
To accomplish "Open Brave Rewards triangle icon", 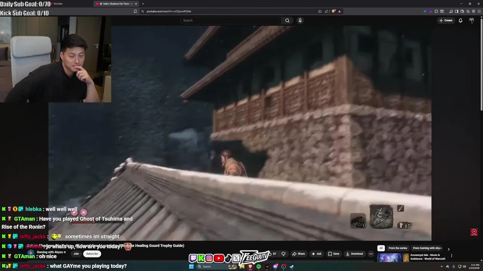I will [340, 11].
